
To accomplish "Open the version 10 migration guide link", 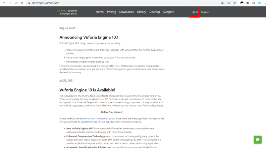I will pyautogui.click(x=101, y=119).
